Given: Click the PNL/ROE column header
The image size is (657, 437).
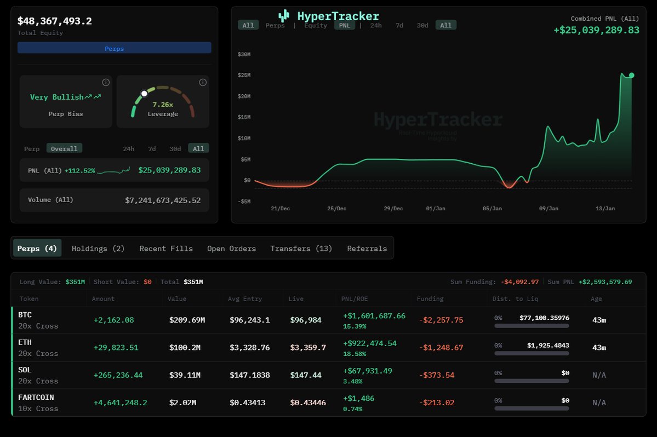Looking at the screenshot, I should point(355,298).
